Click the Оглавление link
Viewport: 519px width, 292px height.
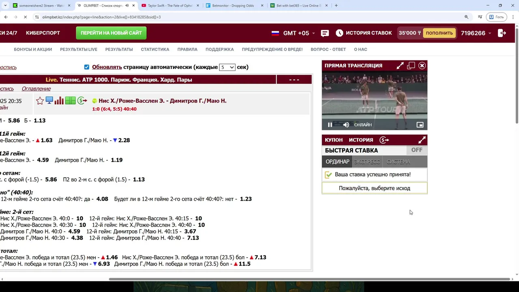36,89
